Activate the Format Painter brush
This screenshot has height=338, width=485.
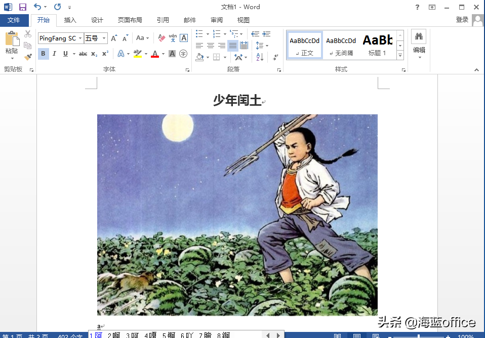point(28,57)
